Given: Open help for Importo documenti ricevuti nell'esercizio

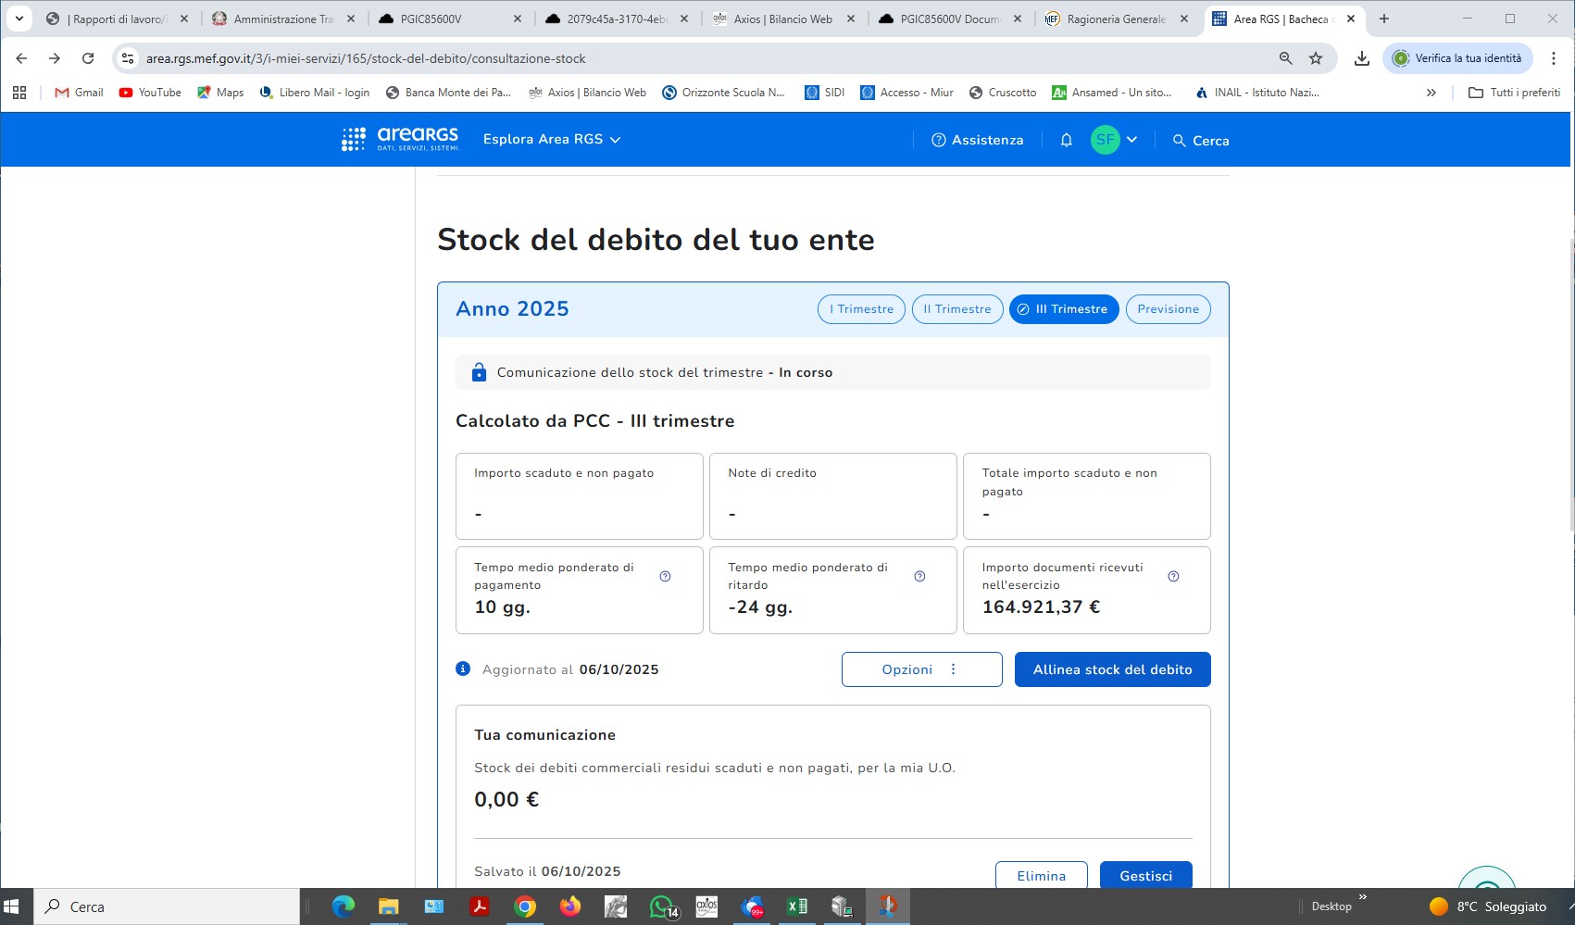Looking at the screenshot, I should point(1173,576).
